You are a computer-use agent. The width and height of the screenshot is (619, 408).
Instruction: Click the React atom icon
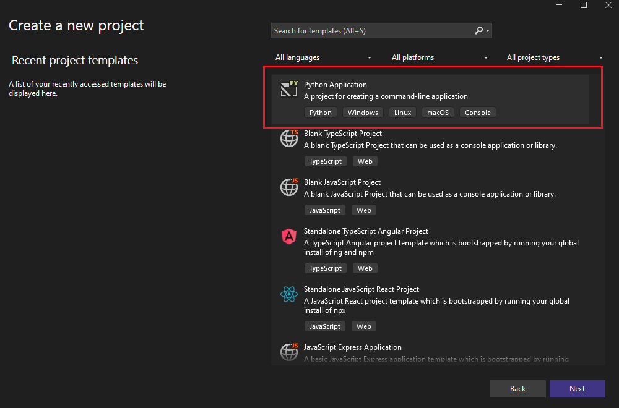point(289,294)
